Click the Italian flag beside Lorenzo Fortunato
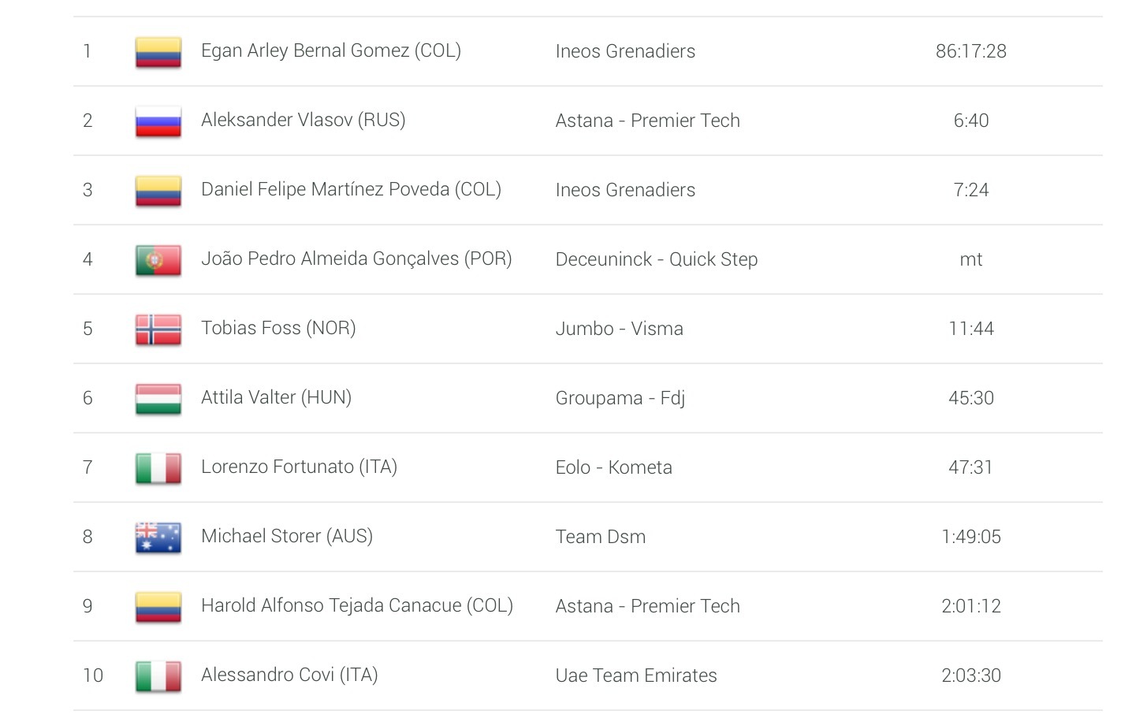Viewport: 1147px width, 722px height. pos(158,468)
